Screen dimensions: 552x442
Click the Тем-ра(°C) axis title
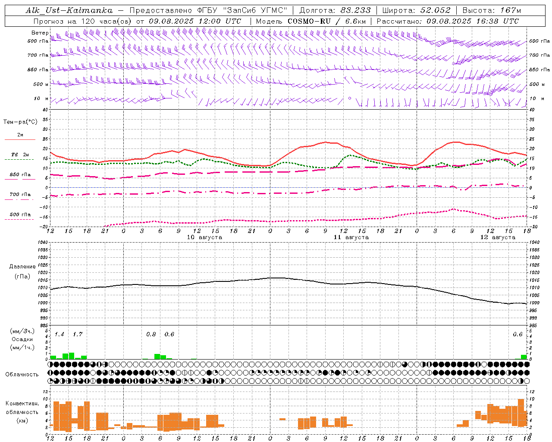tap(20, 122)
